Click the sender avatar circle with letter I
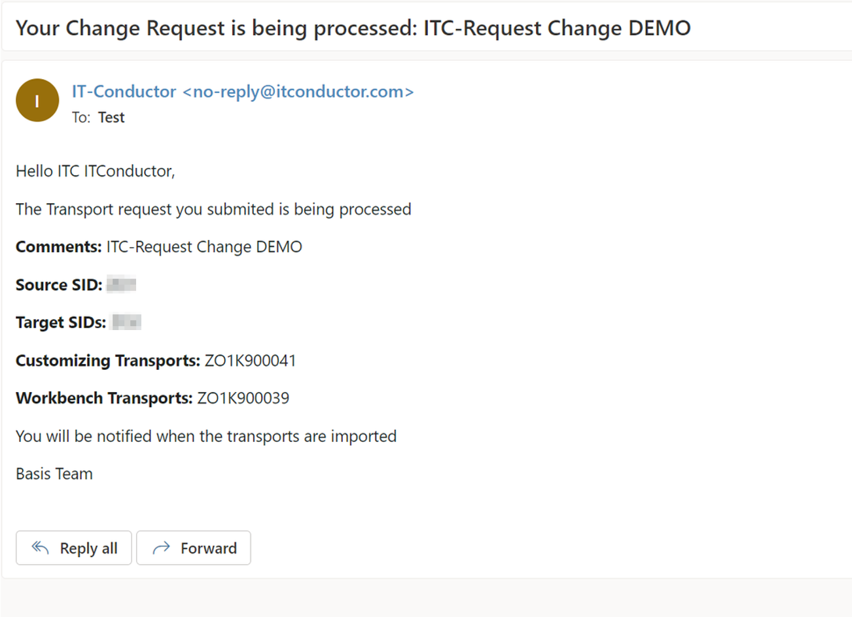852x617 pixels. 37,100
